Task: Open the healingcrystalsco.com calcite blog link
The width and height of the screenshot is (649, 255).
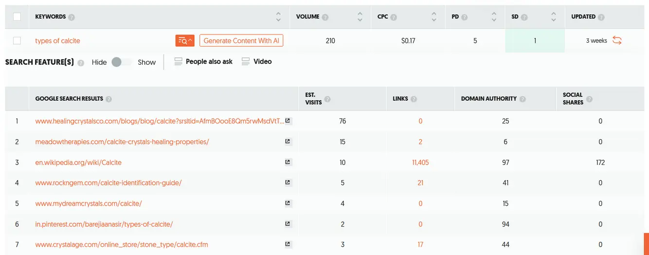Action: [160, 121]
